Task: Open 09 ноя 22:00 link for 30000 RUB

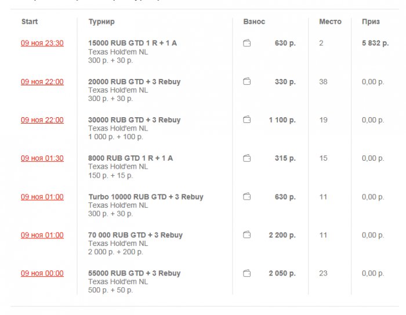Action: click(42, 120)
